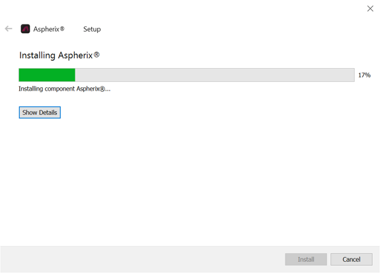Screen dimensions: 380x273
Task: Click the word 'component' in status line
Action: pyautogui.click(x=59, y=89)
